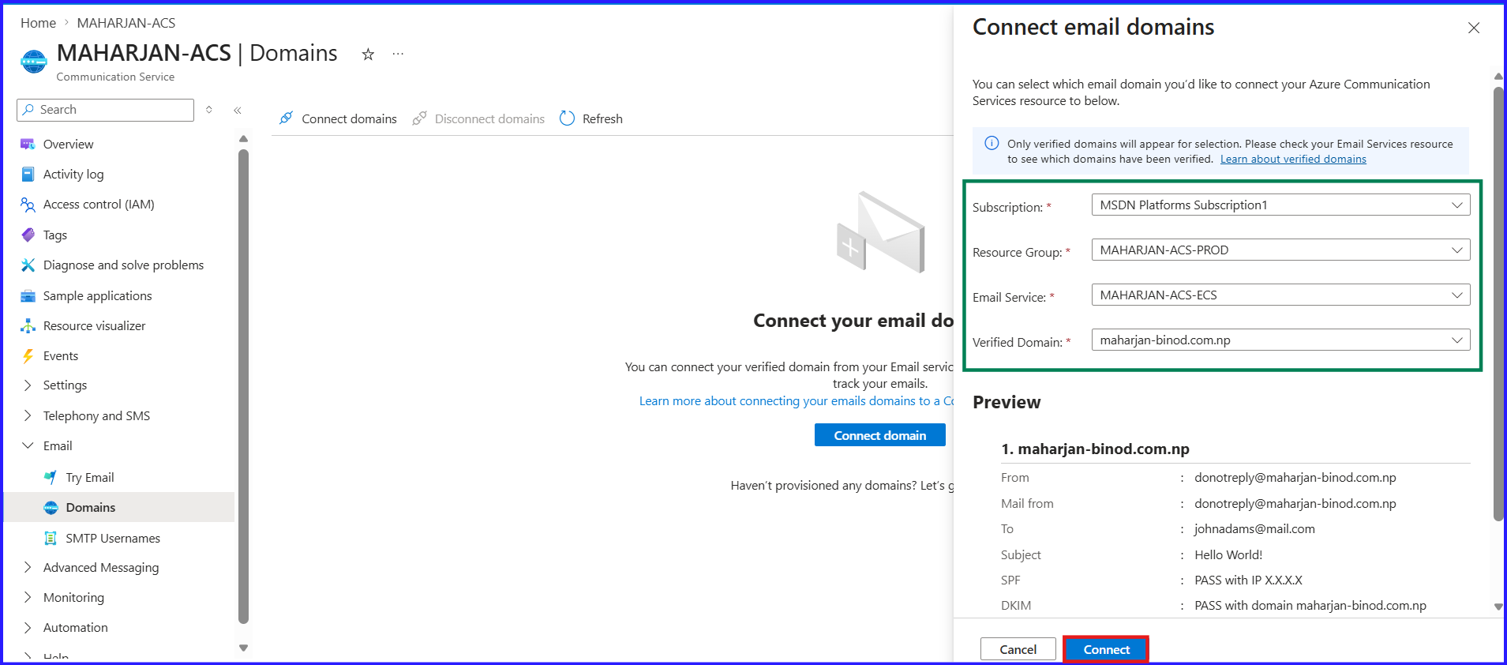The height and width of the screenshot is (665, 1507).
Task: Click donotreply address in the From row
Action: coord(1295,478)
